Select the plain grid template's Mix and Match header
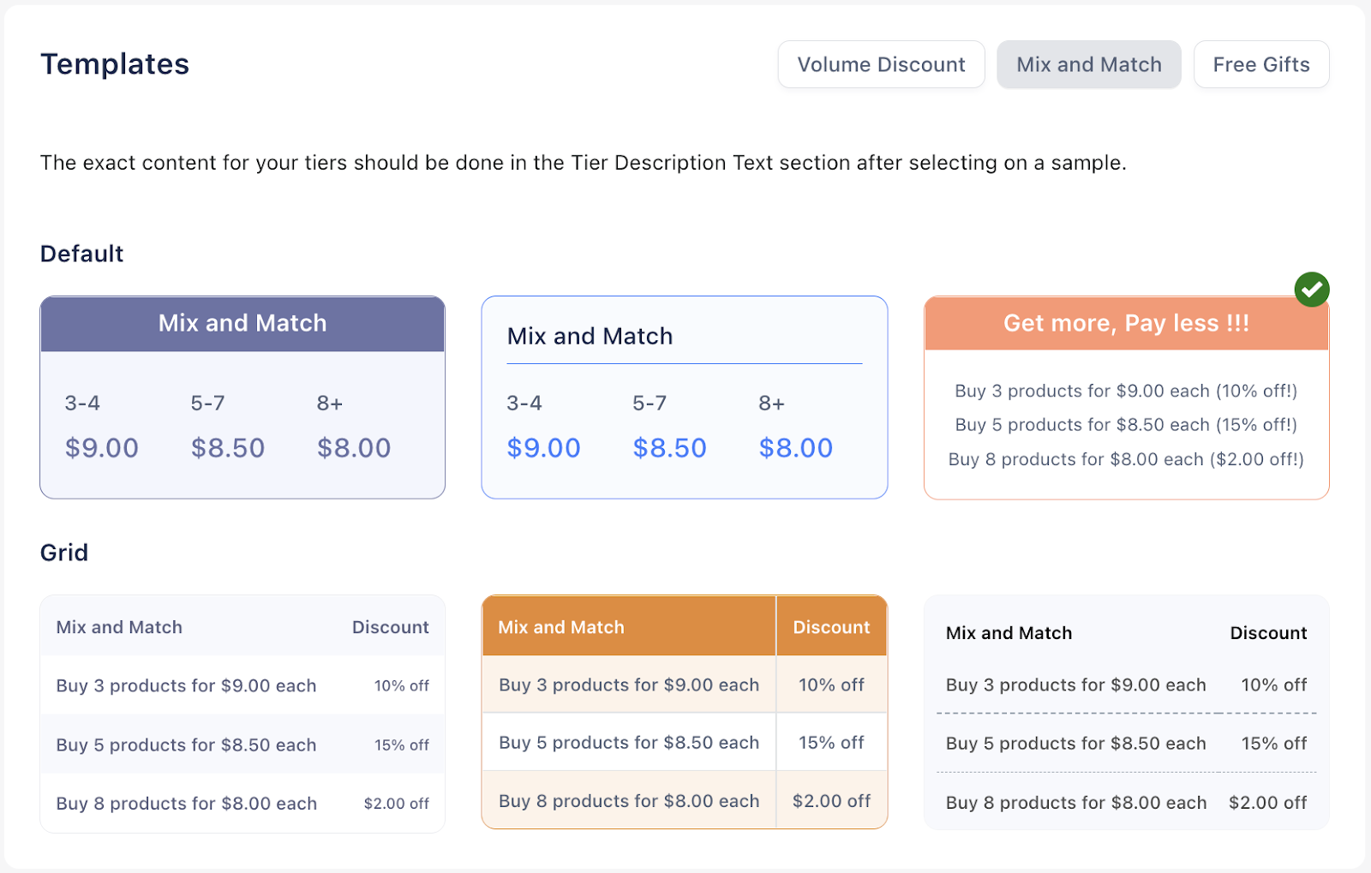 coord(119,627)
